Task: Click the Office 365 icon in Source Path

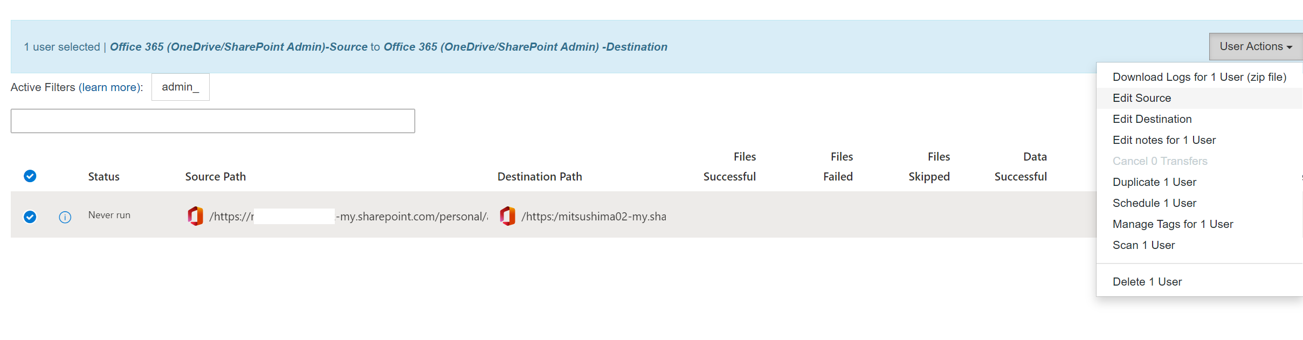Action: click(195, 216)
